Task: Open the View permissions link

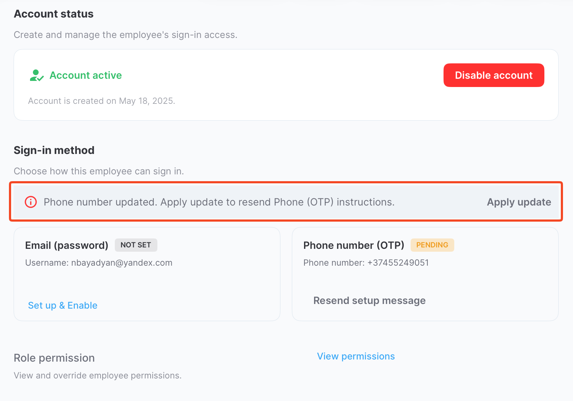Action: 356,356
